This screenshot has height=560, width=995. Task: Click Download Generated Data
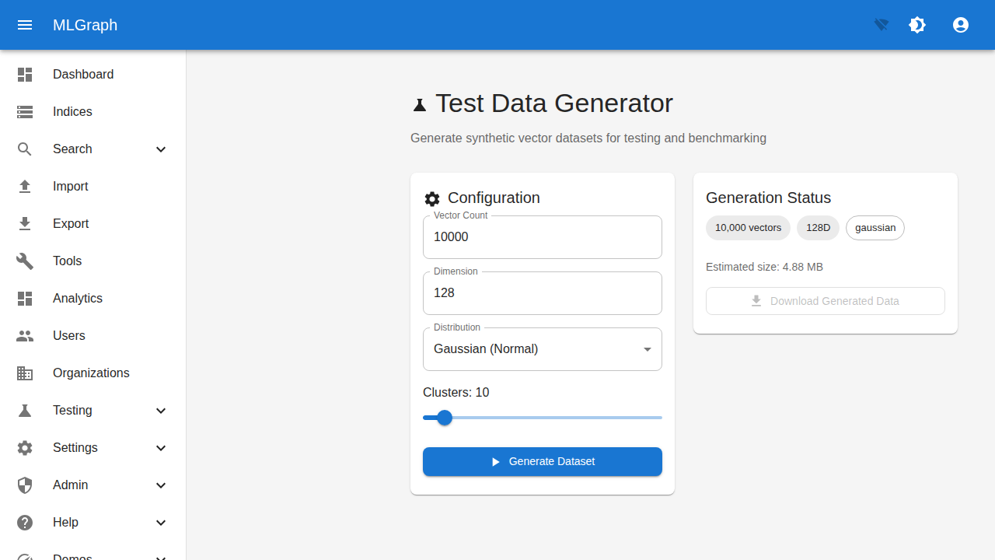coord(825,301)
